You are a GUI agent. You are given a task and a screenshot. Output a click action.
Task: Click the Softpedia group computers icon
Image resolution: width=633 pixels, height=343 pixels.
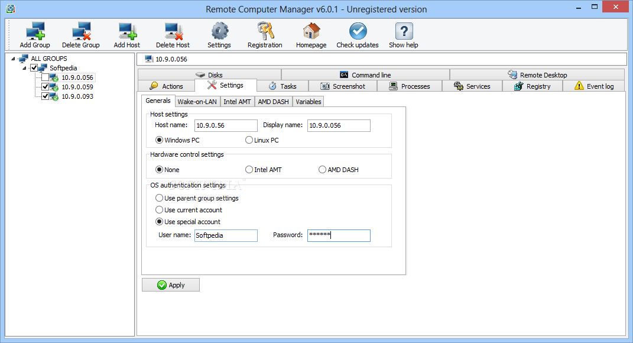coord(43,68)
